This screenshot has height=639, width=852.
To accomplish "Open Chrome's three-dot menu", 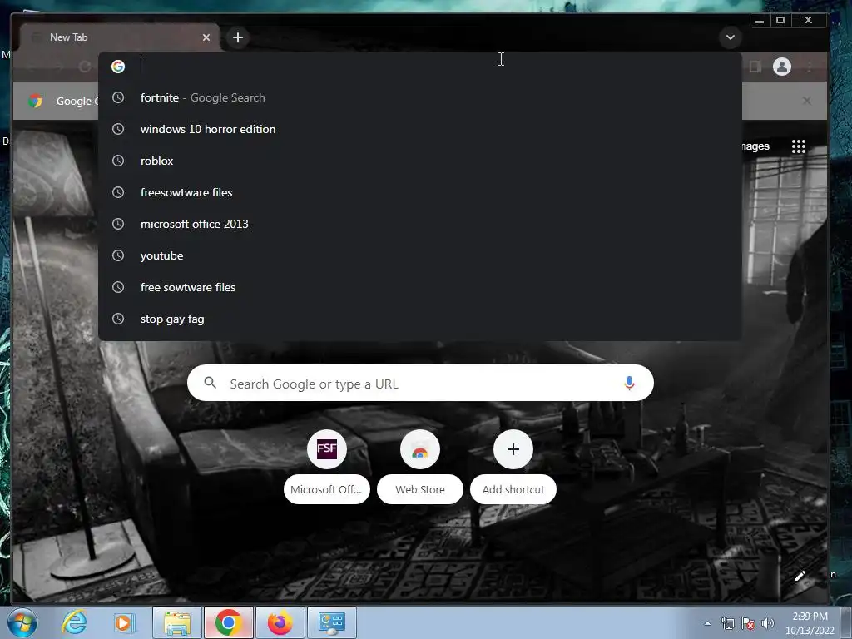I will [x=810, y=67].
